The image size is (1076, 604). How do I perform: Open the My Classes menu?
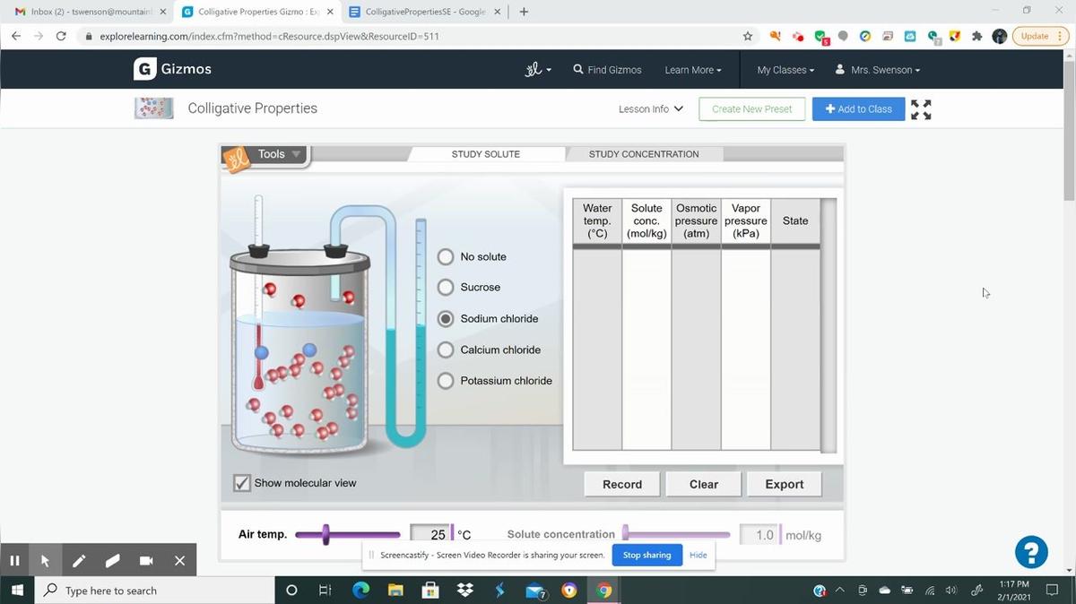[x=785, y=70]
